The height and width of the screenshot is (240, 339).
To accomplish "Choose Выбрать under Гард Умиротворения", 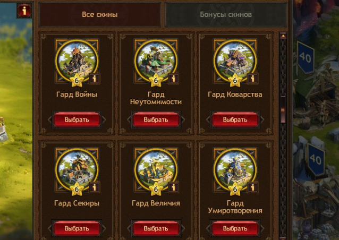I will click(x=235, y=228).
